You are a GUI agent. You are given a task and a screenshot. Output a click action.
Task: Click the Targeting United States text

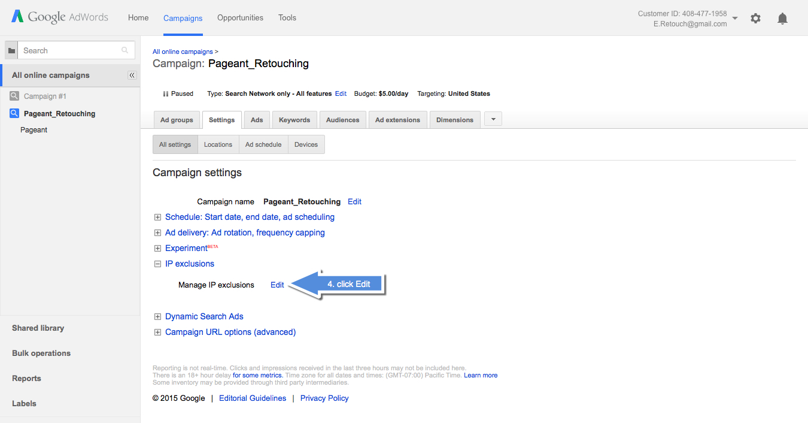coord(454,93)
